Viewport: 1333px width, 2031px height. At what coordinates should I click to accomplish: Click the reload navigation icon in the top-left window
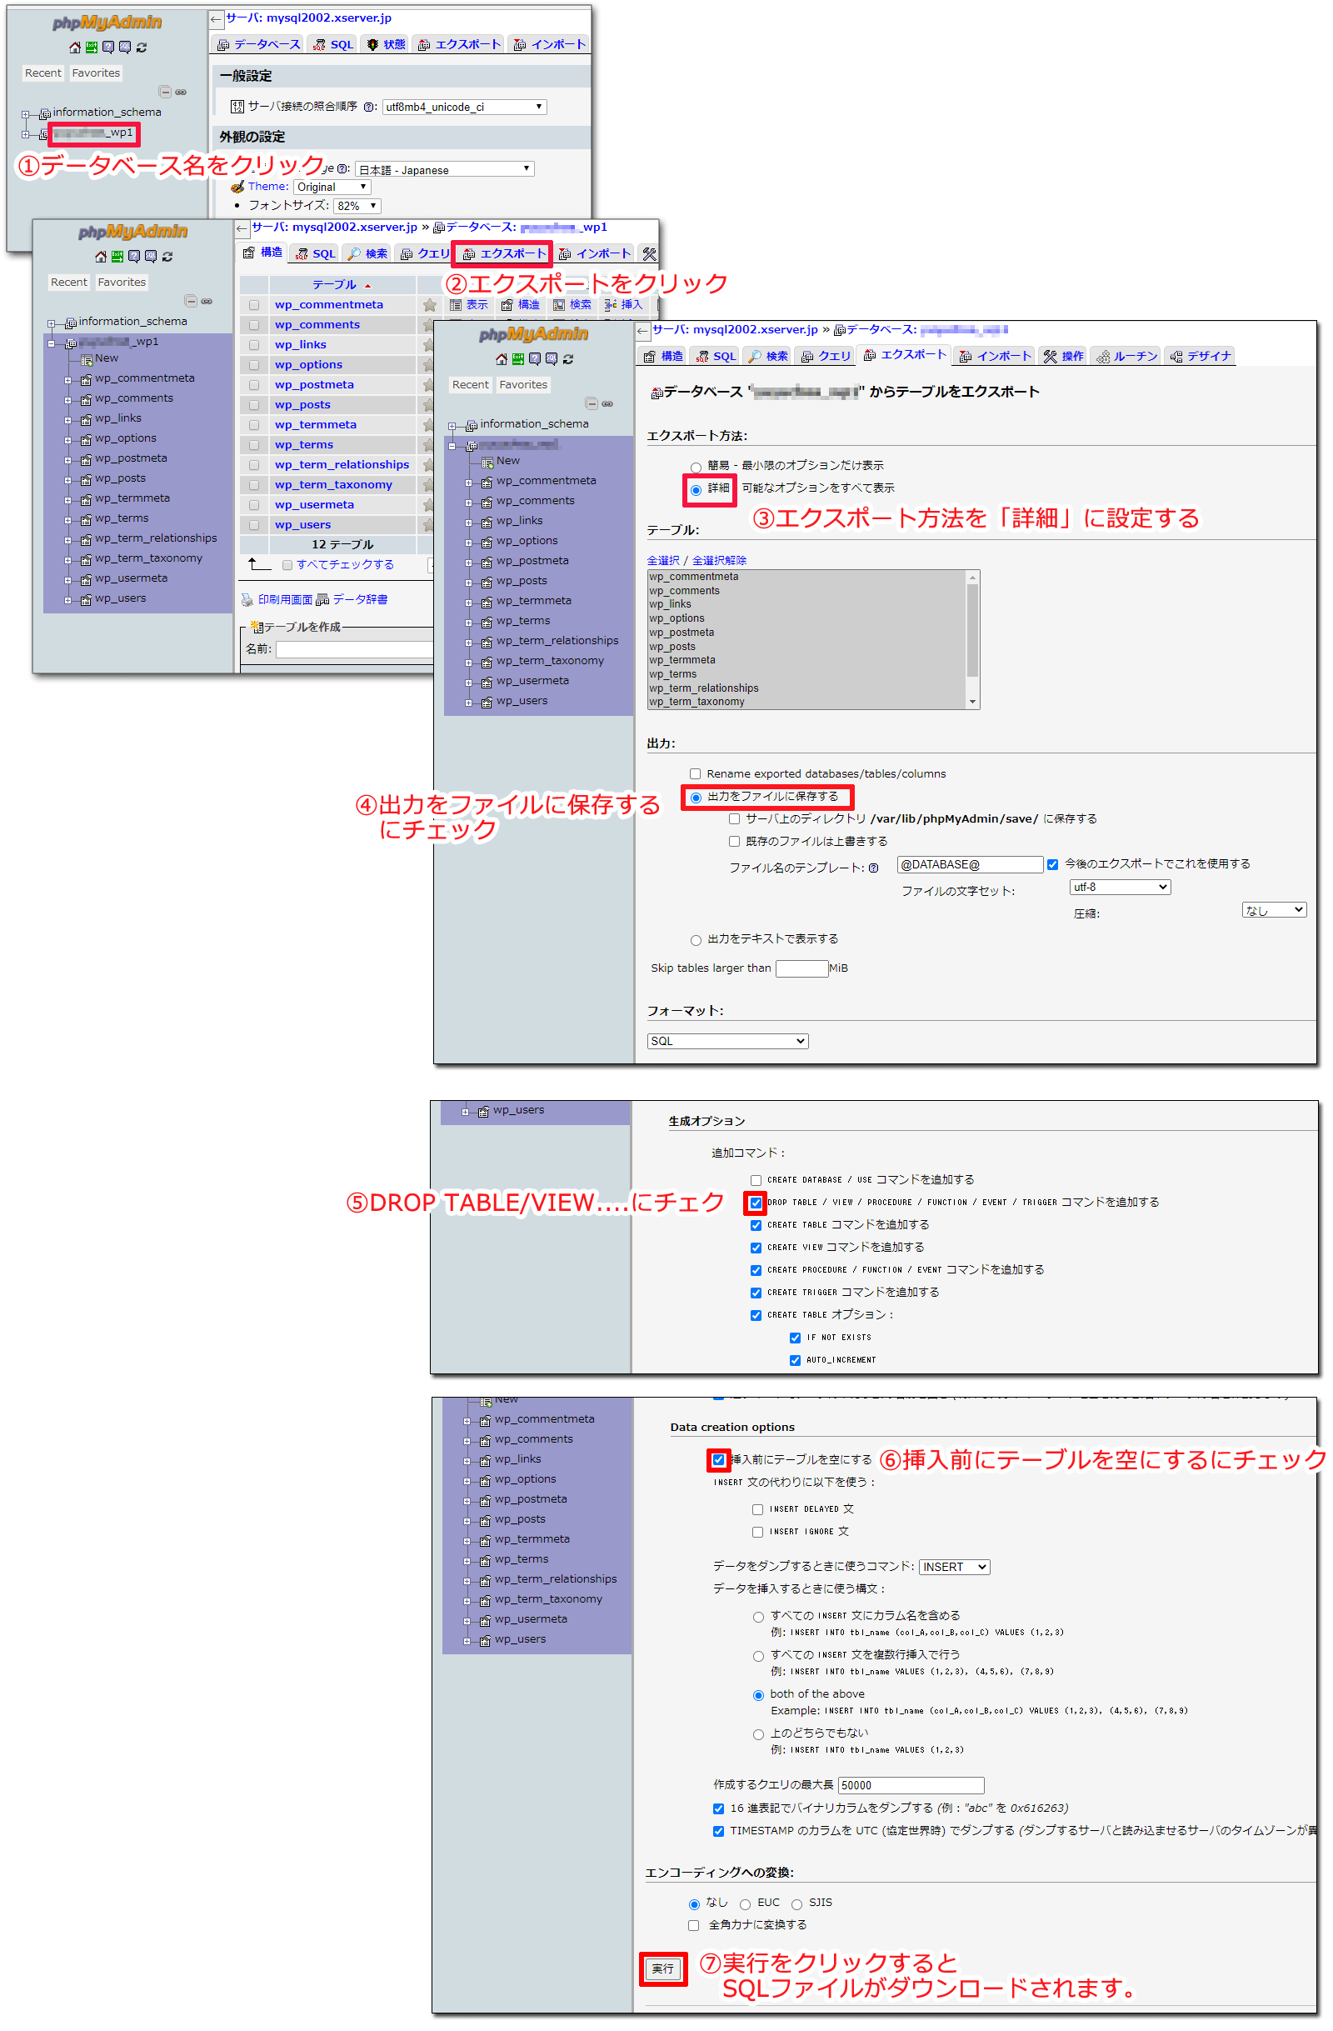(142, 48)
